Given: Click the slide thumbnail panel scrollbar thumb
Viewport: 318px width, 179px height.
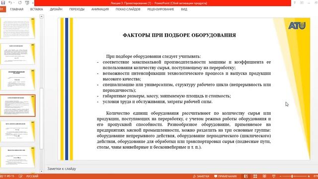Looking at the screenshot, I should (x=42, y=119).
